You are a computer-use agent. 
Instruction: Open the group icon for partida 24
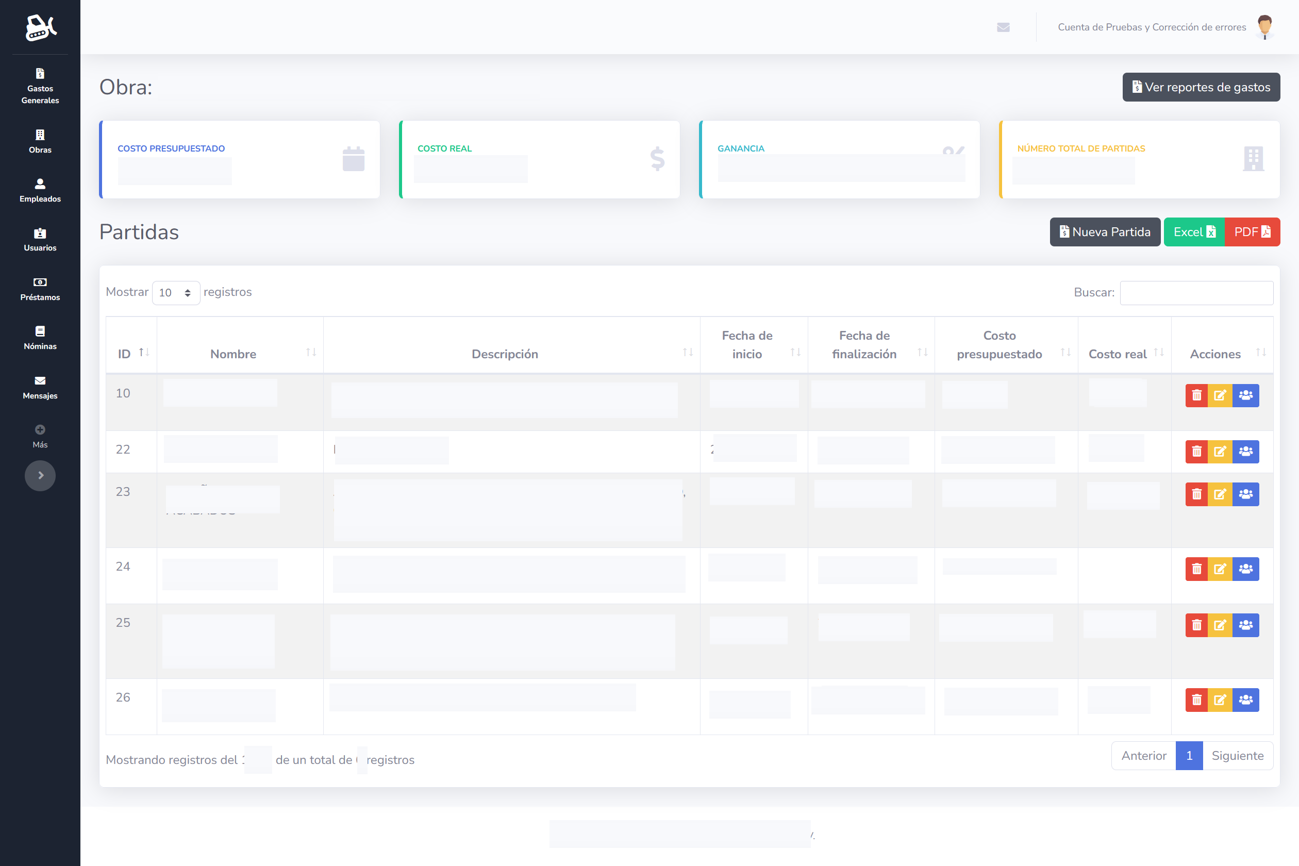point(1246,569)
